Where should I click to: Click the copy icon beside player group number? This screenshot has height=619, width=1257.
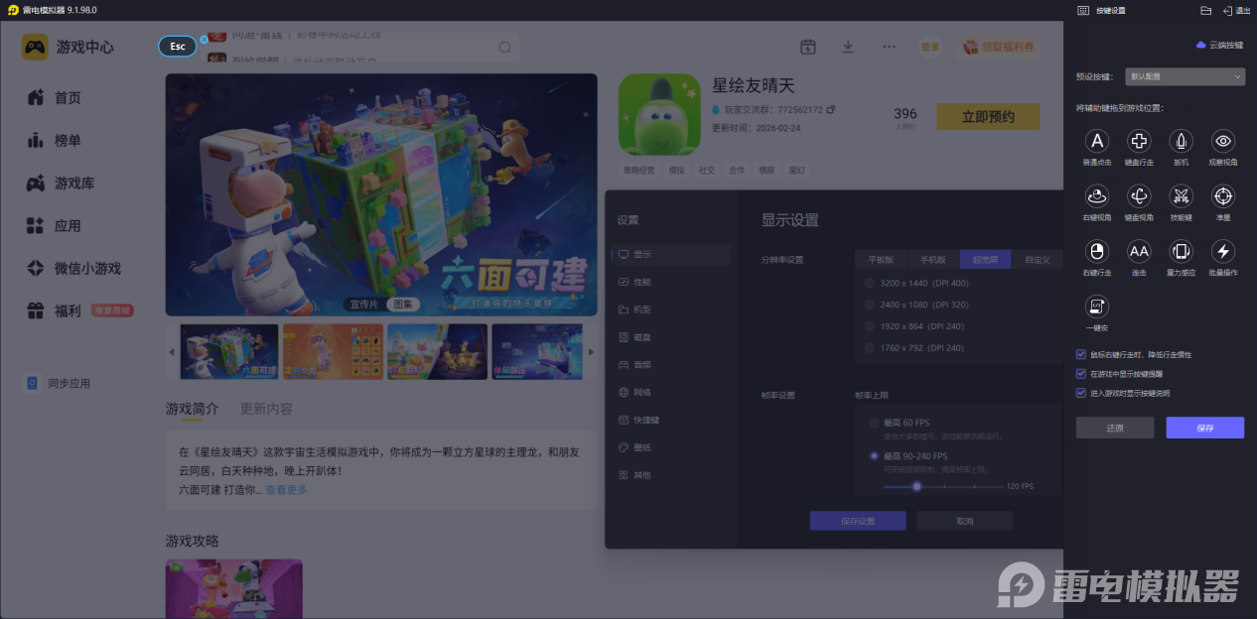click(x=831, y=109)
